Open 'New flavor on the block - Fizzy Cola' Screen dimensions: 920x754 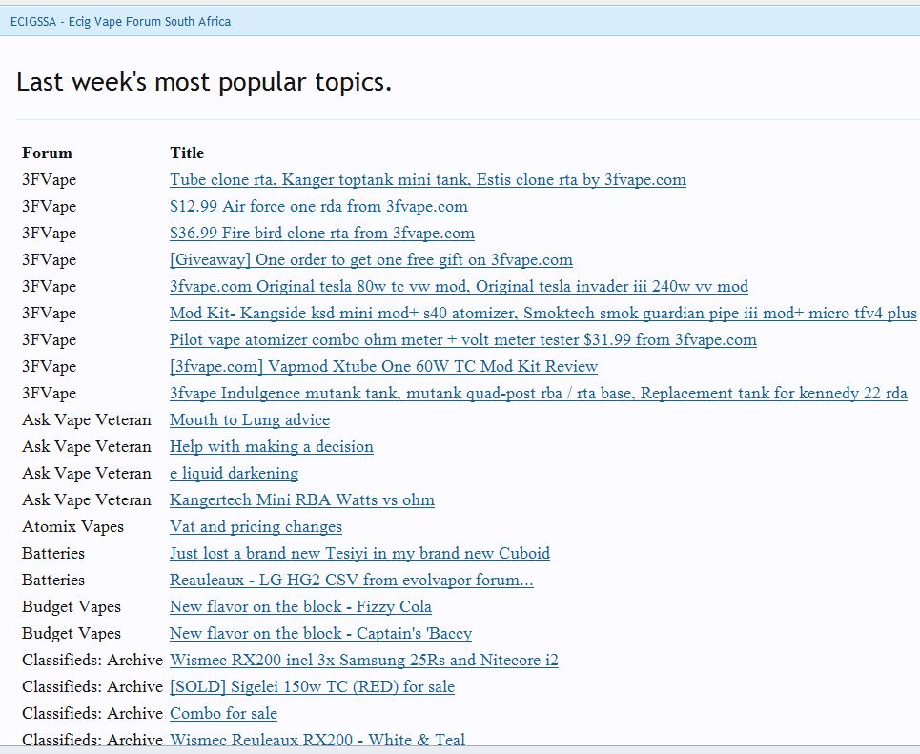tap(300, 606)
